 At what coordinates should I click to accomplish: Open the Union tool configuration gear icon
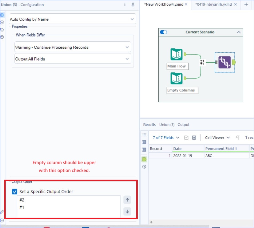tap(2, 15)
